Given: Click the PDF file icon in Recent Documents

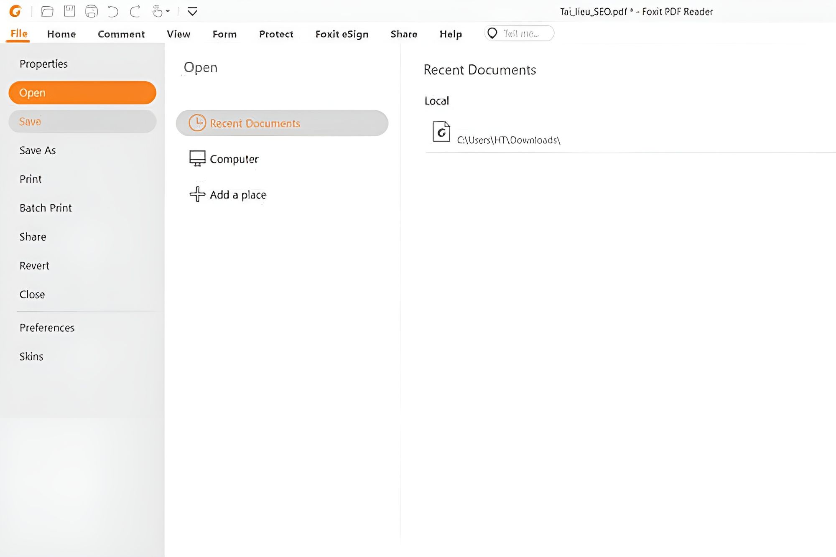Looking at the screenshot, I should coord(441,132).
